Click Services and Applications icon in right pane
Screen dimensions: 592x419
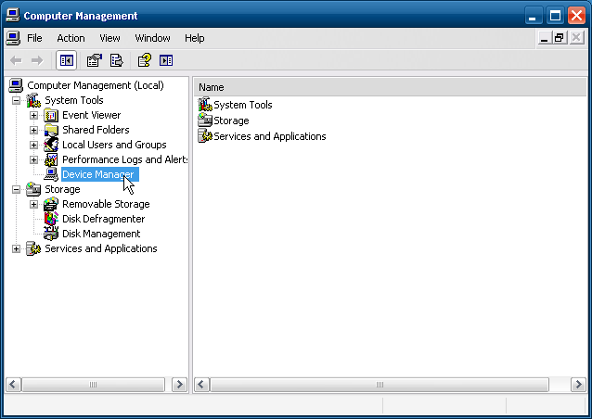[205, 136]
